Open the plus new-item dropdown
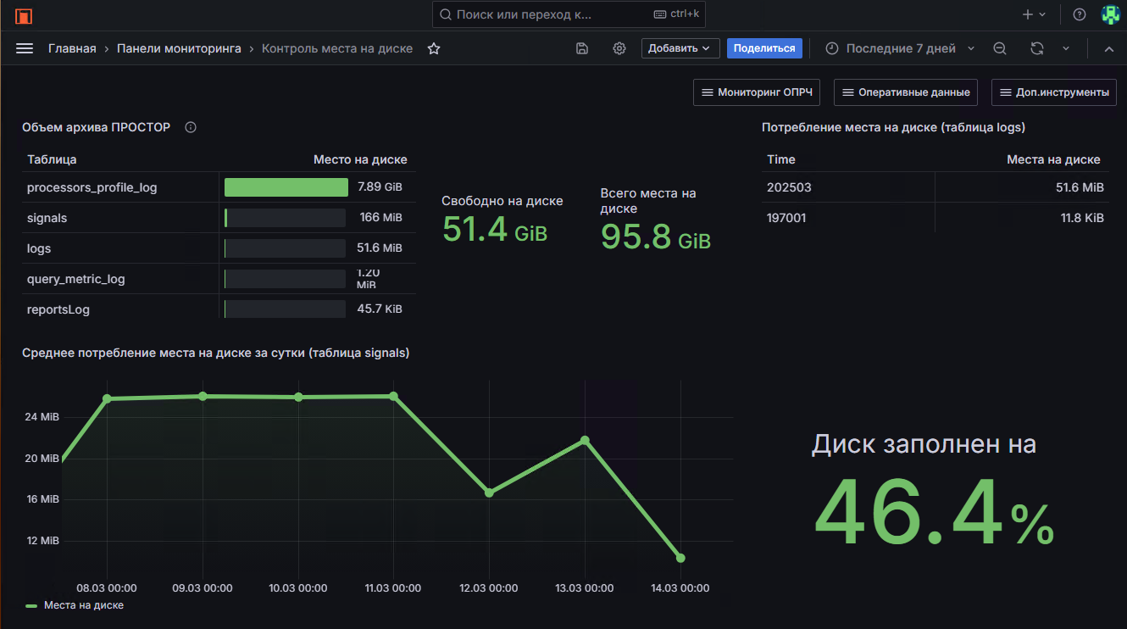This screenshot has width=1127, height=629. 1034,14
